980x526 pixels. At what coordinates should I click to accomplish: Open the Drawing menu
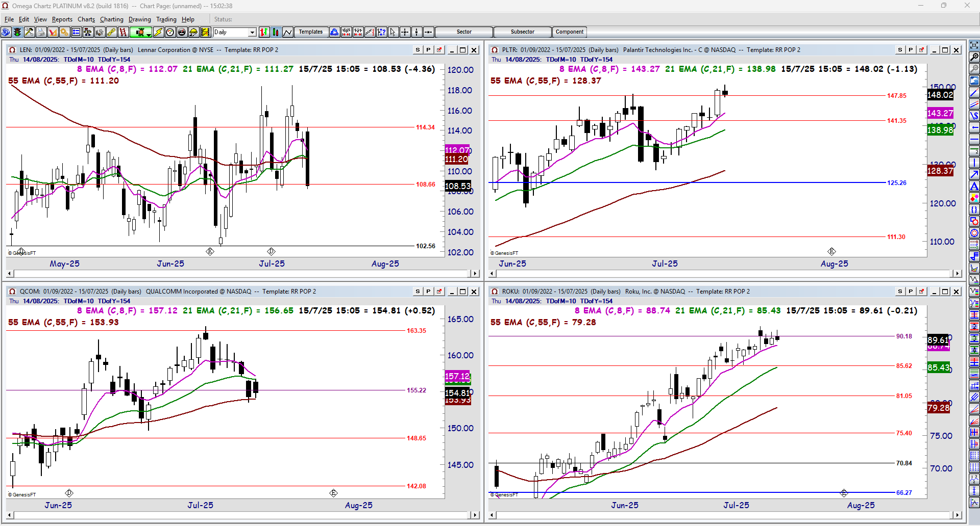140,19
